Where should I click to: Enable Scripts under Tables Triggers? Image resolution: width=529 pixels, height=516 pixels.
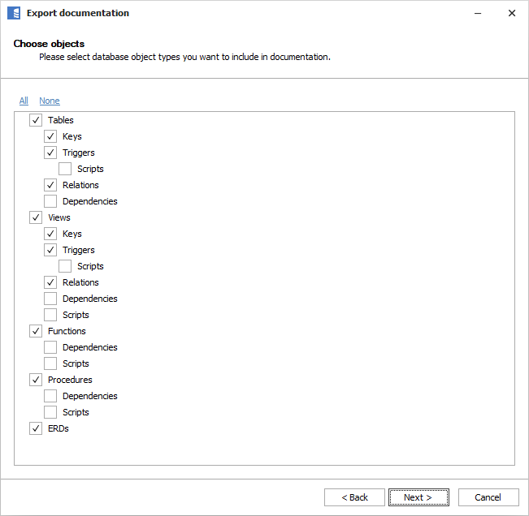tap(65, 169)
